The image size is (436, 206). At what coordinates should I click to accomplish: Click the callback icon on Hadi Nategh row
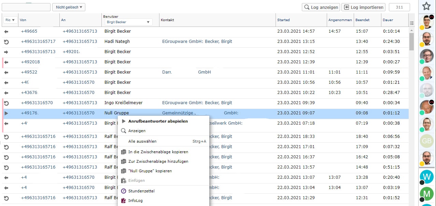click(x=6, y=42)
